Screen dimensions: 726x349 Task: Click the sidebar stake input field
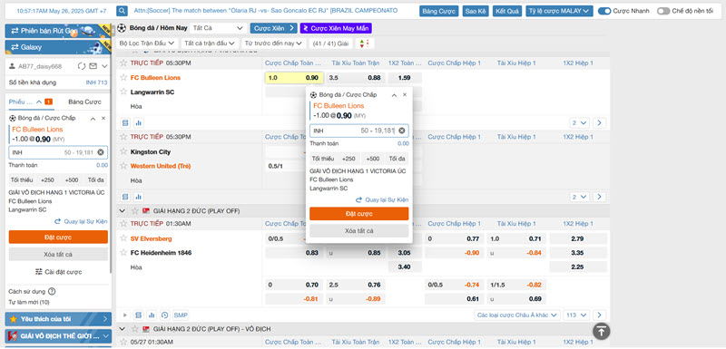58,152
